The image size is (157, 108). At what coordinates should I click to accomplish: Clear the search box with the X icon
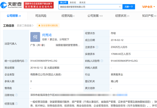pyautogui.click(x=120, y=7)
